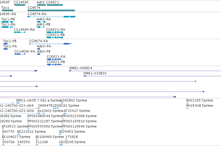221x146 pixels.
Task: Click the Adk3-RA transcript label
Action: tap(44, 19)
